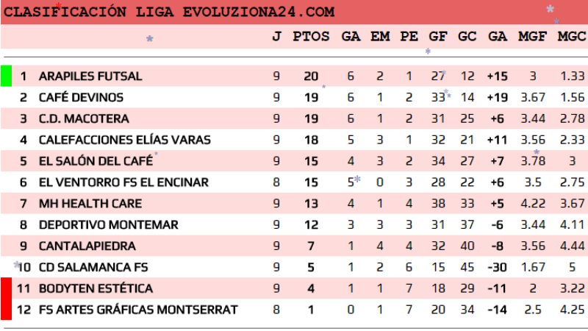The image size is (588, 331).
Task: Click FS ARTES GRÁFICAS MONTSERRAT team
Action: (x=137, y=310)
